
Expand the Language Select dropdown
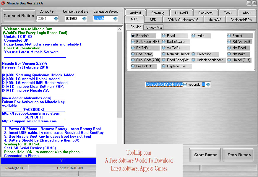[115, 18]
